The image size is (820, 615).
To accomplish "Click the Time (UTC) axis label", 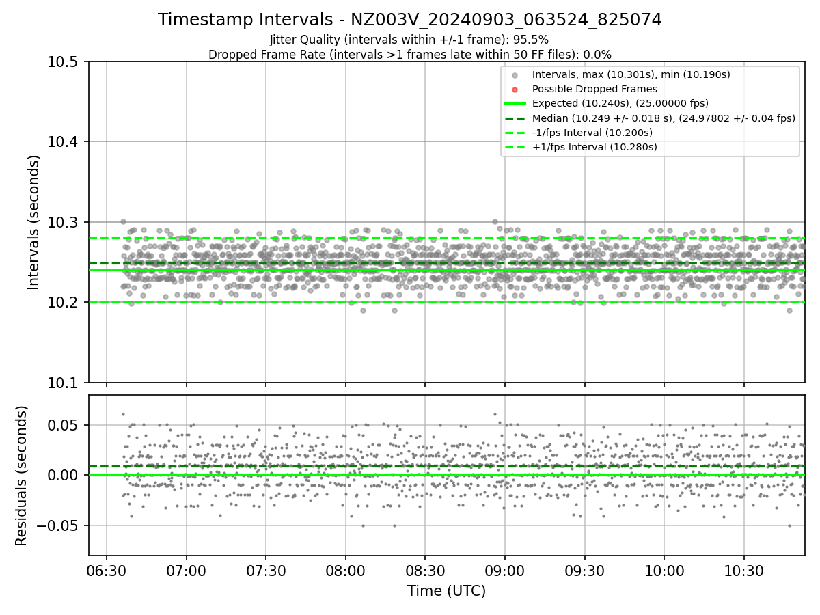I will click(446, 591).
